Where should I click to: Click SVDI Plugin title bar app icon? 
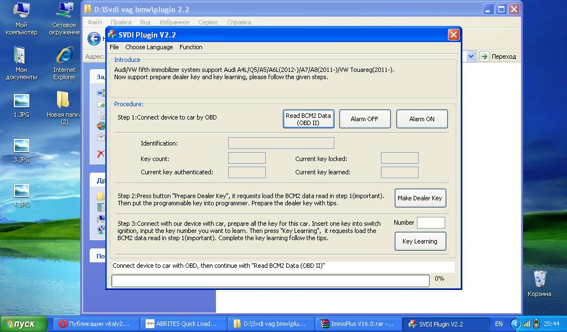pos(112,35)
